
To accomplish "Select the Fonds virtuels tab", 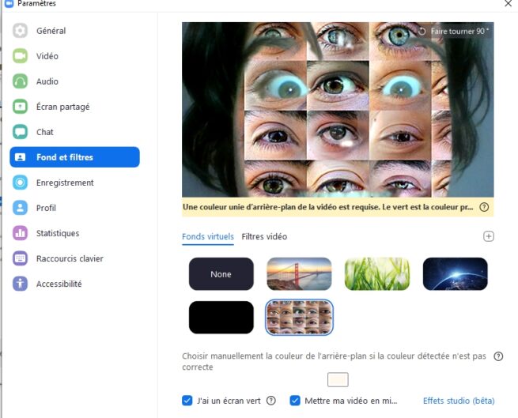I will pyautogui.click(x=208, y=237).
